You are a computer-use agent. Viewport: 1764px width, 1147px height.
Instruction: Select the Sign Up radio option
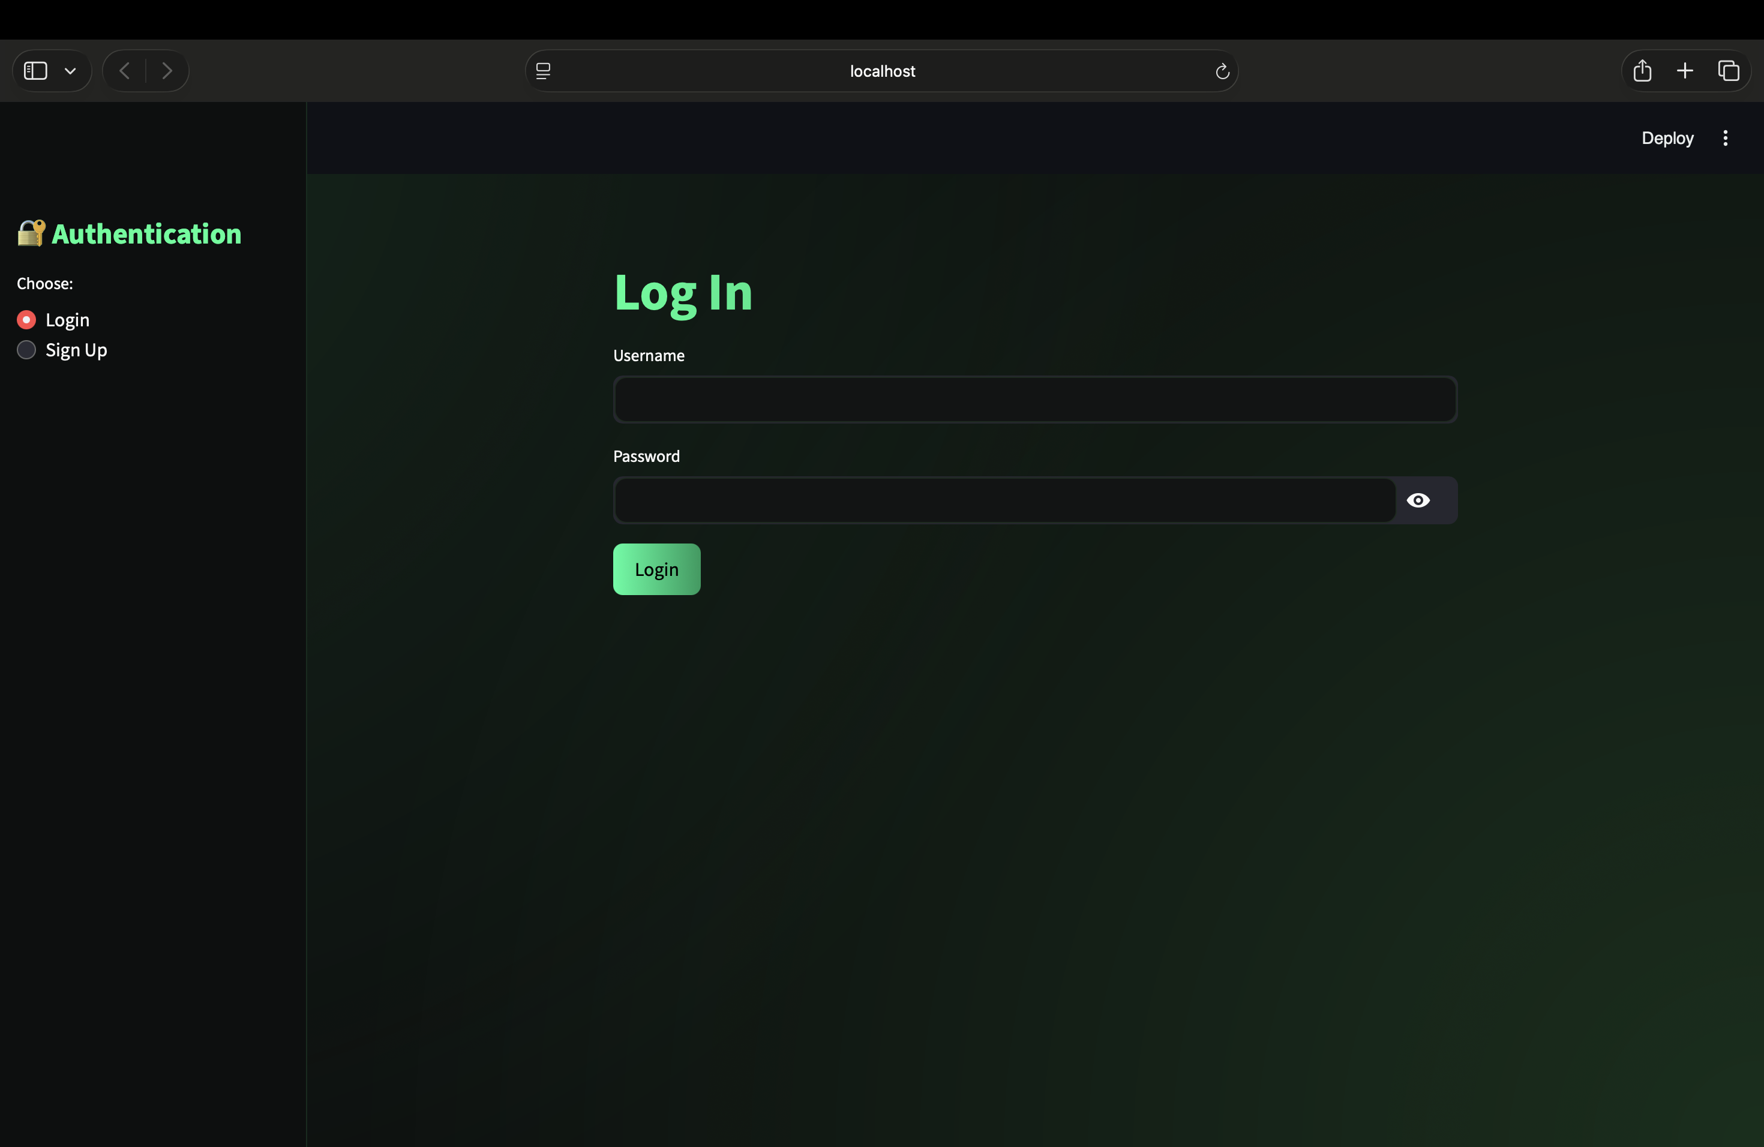26,350
